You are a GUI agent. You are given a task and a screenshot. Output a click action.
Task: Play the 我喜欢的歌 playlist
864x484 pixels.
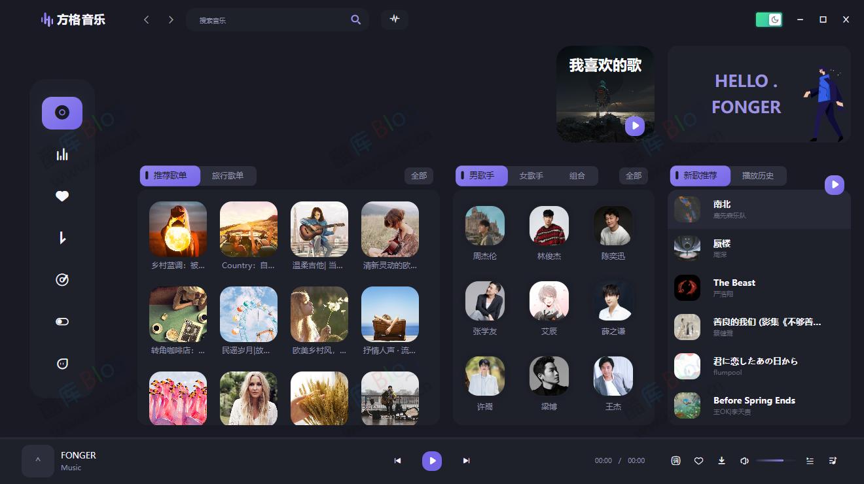pyautogui.click(x=634, y=126)
